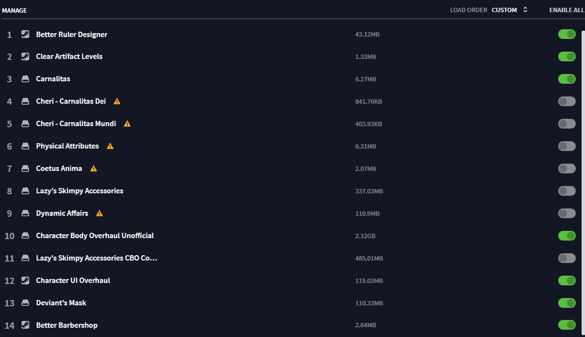Image resolution: width=585 pixels, height=337 pixels.
Task: Click drive icon beside Coetus Anima
Action: coord(25,168)
